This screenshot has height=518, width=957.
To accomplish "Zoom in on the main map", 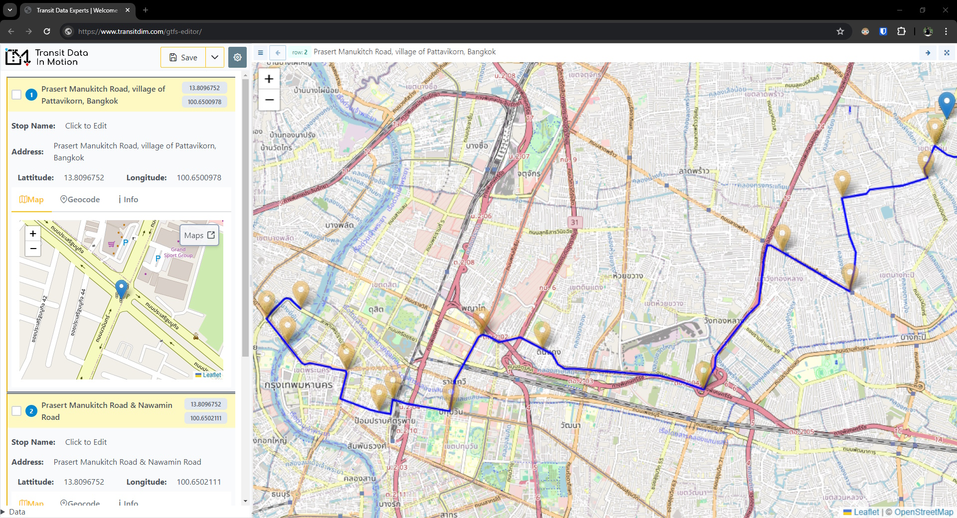I will pyautogui.click(x=269, y=79).
